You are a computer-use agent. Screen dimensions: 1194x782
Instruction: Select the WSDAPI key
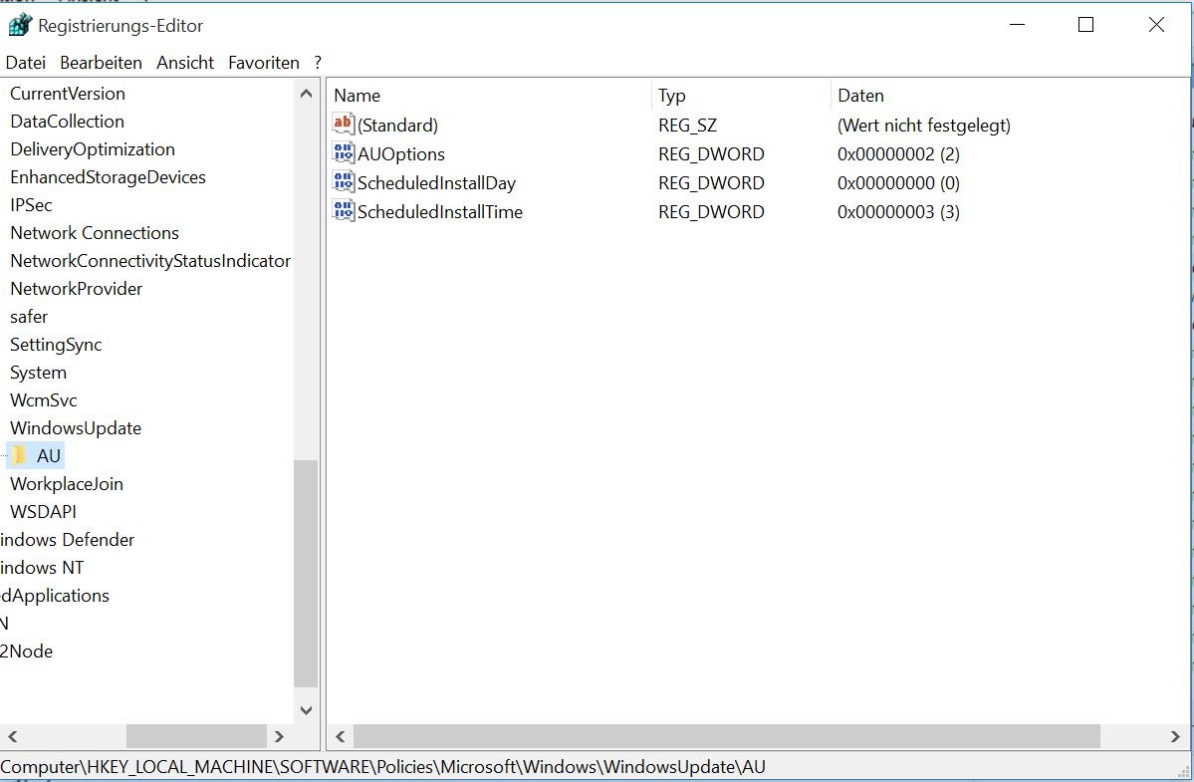[44, 512]
